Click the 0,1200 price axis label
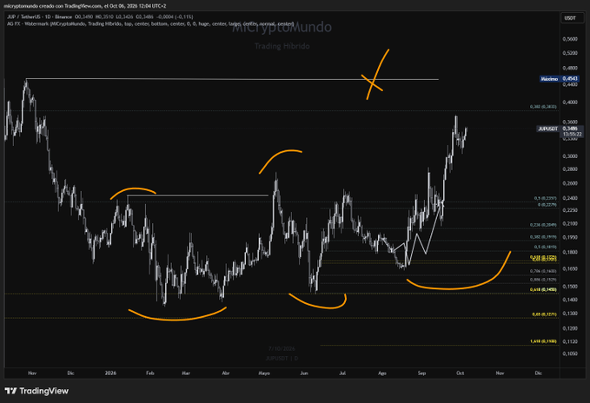The height and width of the screenshot is (403, 590). [x=570, y=328]
